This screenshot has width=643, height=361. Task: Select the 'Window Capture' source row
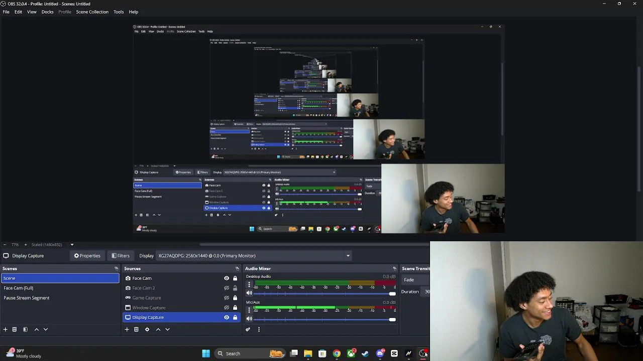pyautogui.click(x=181, y=308)
